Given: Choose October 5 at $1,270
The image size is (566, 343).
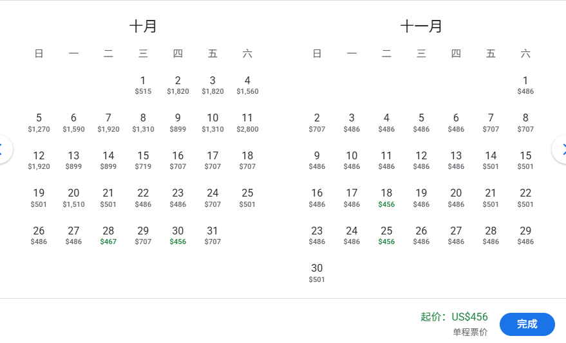Looking at the screenshot, I should coord(39,123).
